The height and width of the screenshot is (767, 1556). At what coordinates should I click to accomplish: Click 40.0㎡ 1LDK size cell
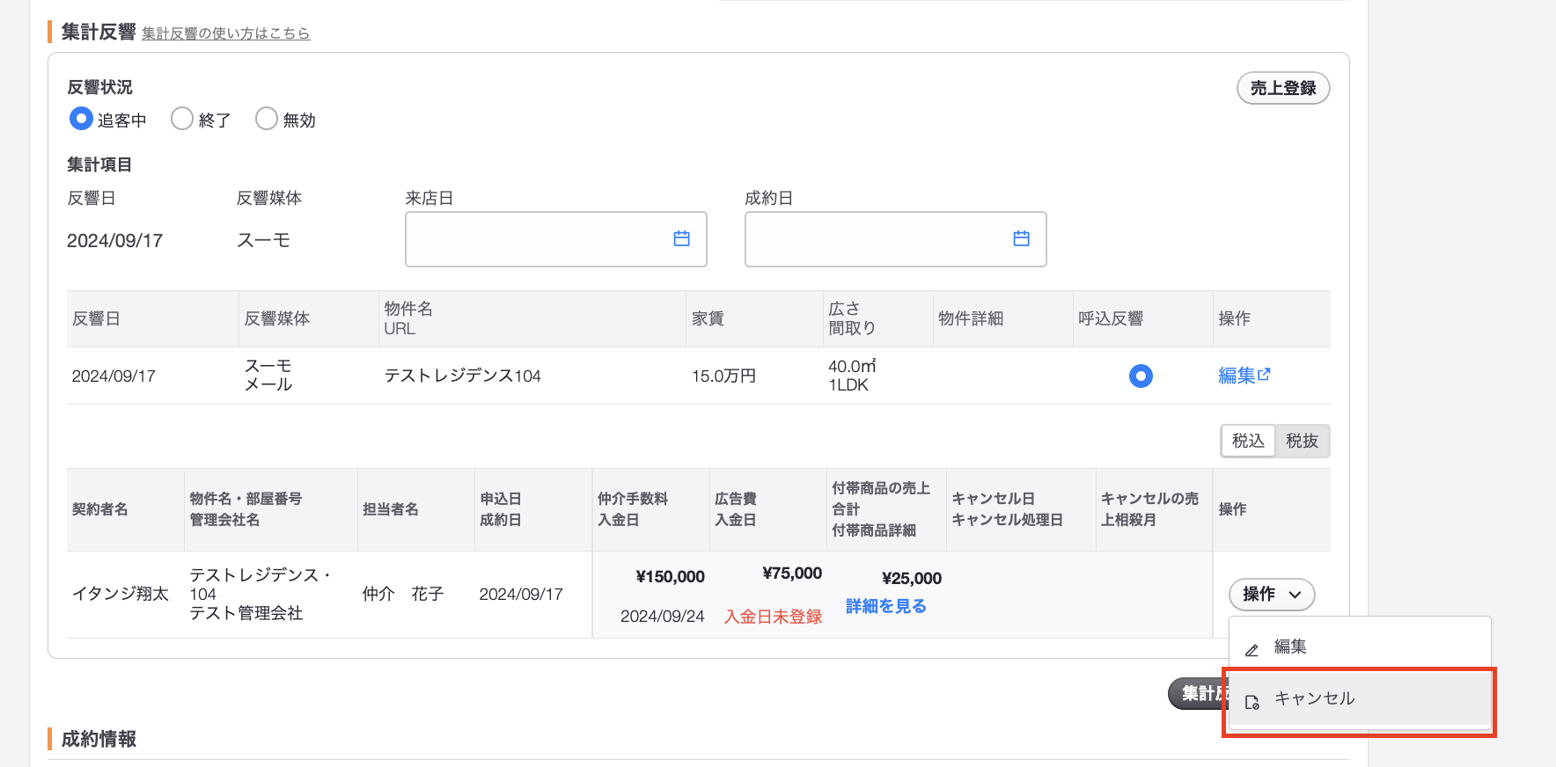point(852,376)
